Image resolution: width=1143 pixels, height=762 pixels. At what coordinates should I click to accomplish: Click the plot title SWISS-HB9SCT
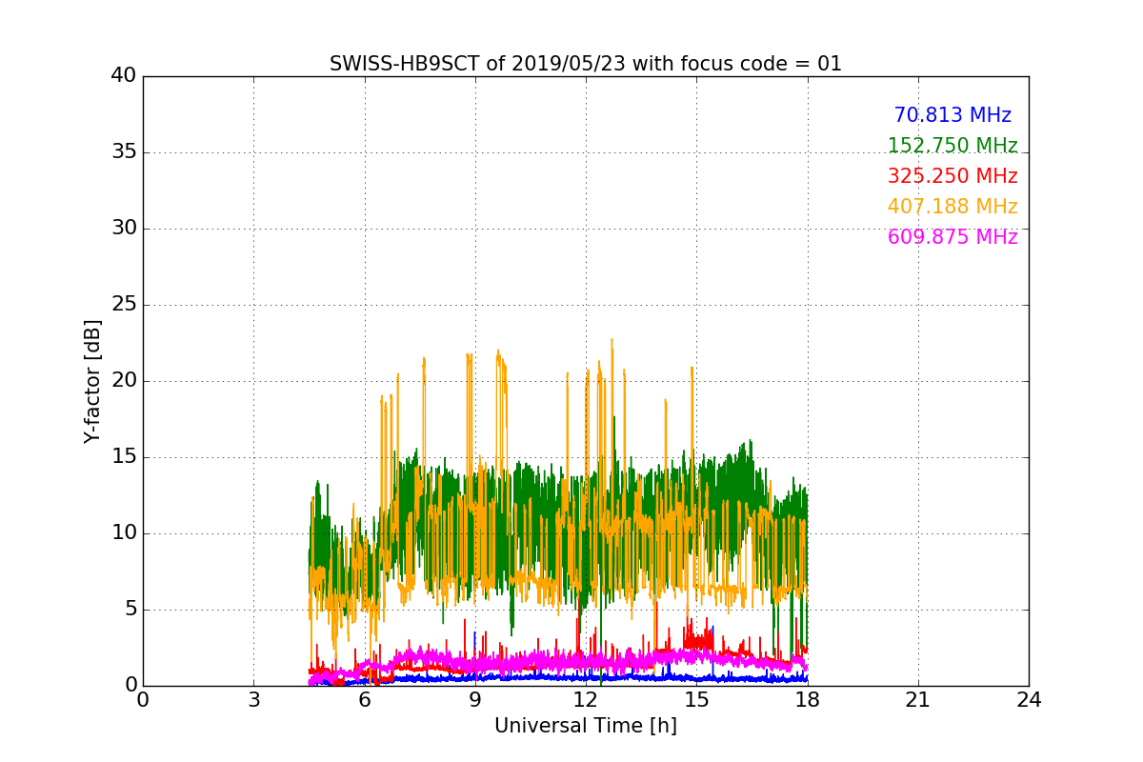[x=585, y=64]
